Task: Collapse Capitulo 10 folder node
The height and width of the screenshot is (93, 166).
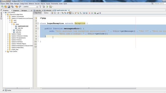Action: 8,18
